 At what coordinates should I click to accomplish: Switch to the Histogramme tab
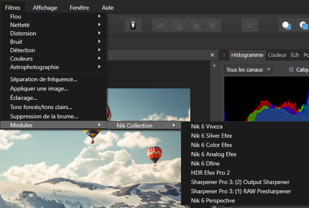(247, 55)
